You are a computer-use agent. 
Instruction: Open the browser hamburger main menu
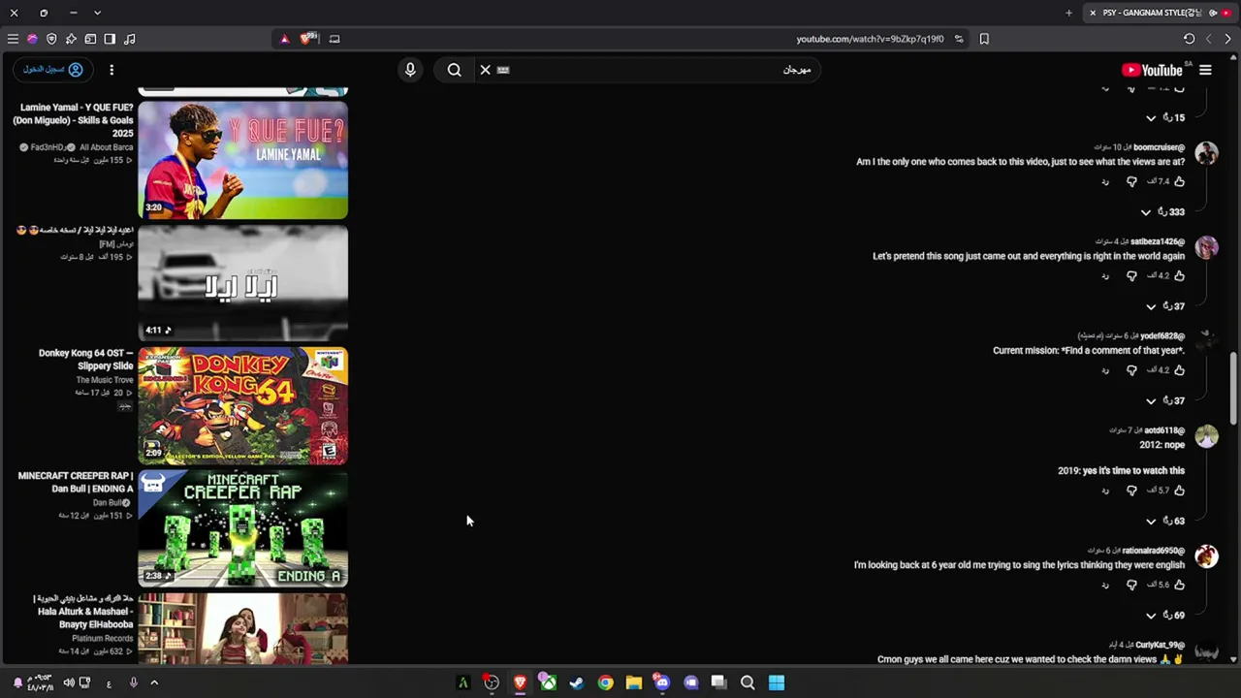pyautogui.click(x=13, y=39)
